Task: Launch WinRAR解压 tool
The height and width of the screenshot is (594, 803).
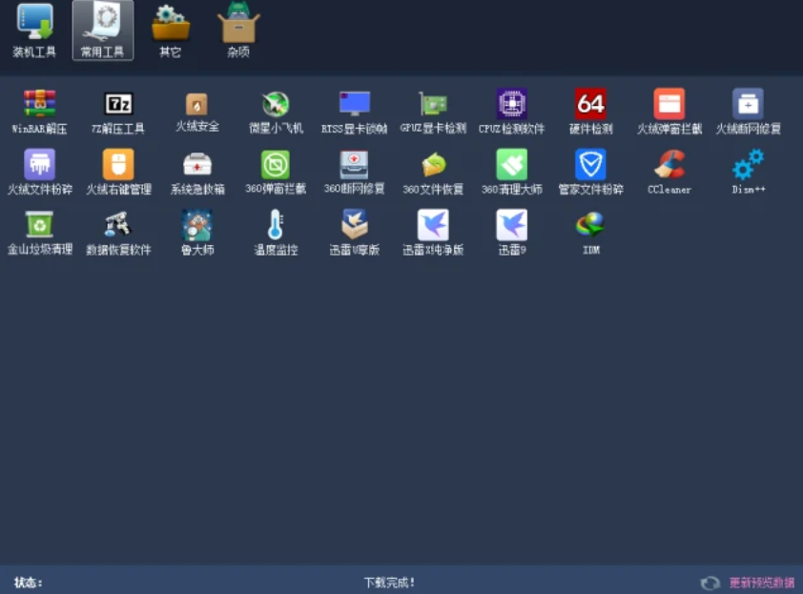Action: tap(39, 112)
